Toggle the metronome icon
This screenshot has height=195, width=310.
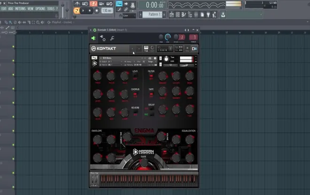coord(77,4)
